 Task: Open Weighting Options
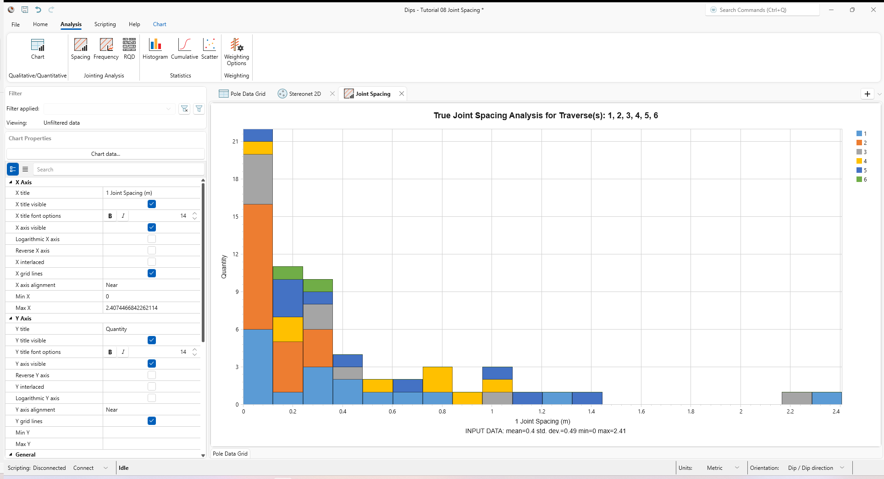[237, 51]
